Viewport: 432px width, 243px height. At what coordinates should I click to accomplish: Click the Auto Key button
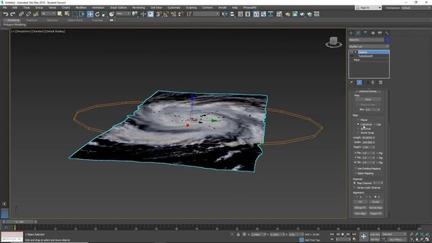375,234
